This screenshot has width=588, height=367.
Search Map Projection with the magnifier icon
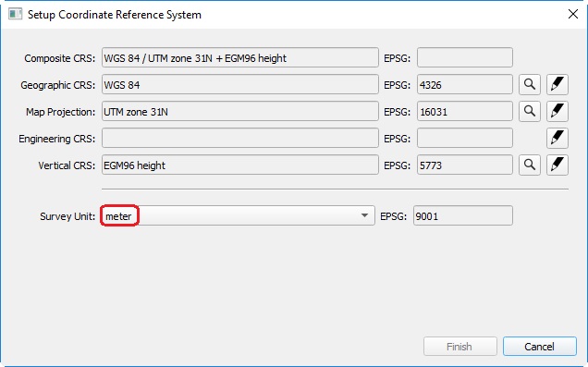click(x=530, y=111)
